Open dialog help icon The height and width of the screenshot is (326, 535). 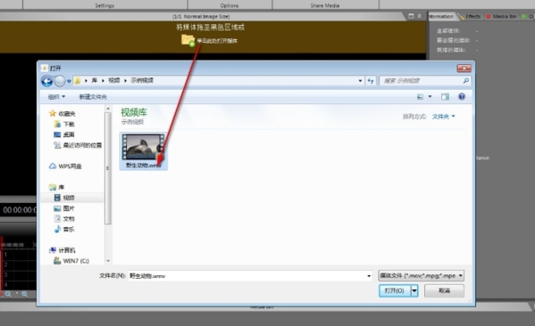pos(461,97)
